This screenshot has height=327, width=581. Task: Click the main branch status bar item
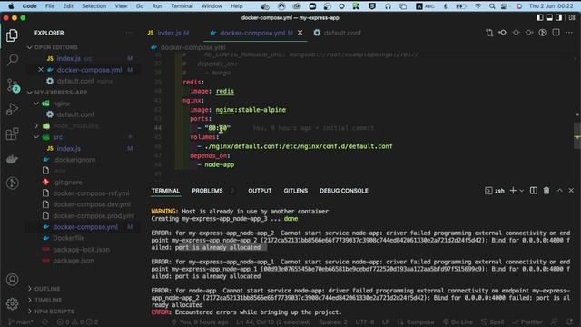click(20, 322)
